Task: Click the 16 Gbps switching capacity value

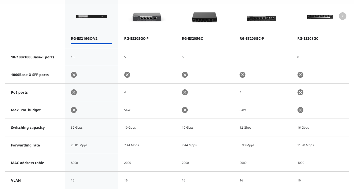Action: (x=303, y=128)
